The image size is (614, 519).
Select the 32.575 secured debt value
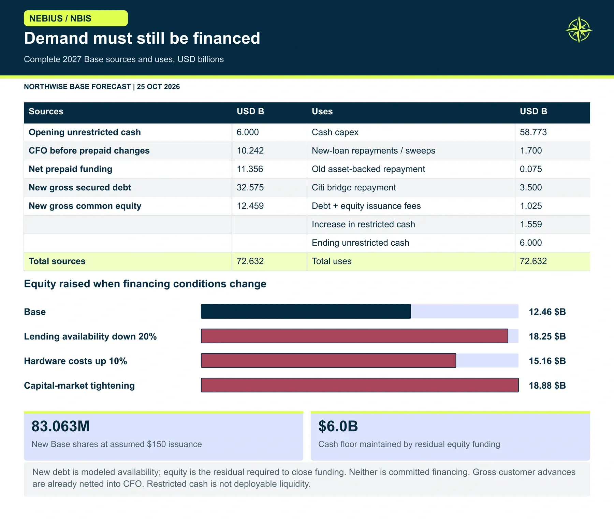pos(250,187)
